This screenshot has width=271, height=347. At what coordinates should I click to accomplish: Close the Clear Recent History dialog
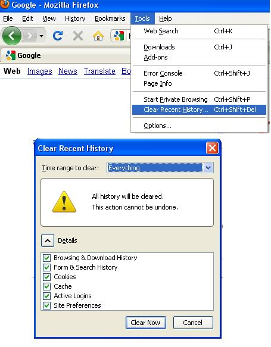click(x=212, y=148)
